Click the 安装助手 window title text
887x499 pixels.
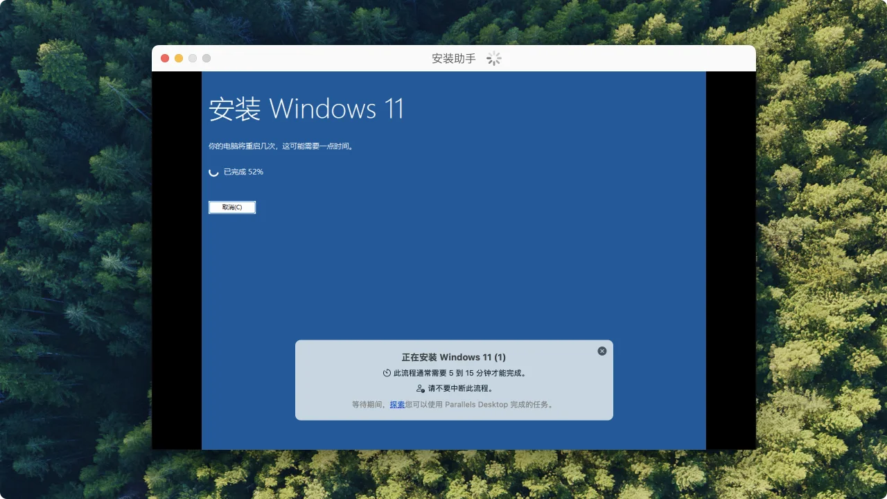click(x=454, y=59)
